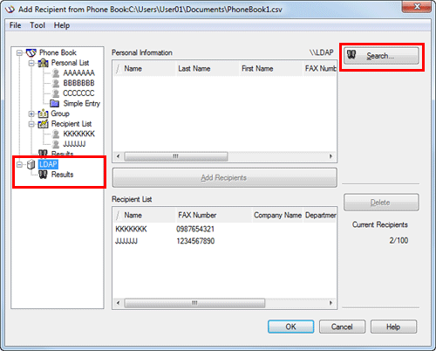Screen dimensions: 436x351
Task: Select the AAAAAAA contact icon
Action: [x=56, y=73]
